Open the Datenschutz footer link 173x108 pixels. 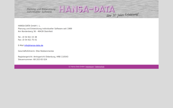point(100,67)
